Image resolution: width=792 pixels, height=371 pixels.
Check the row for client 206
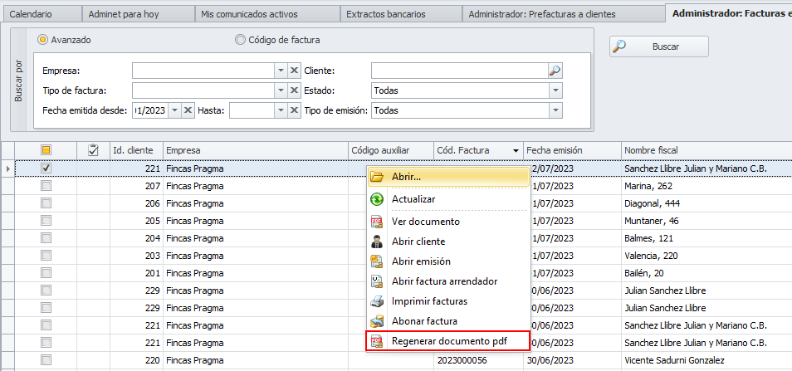(x=46, y=203)
